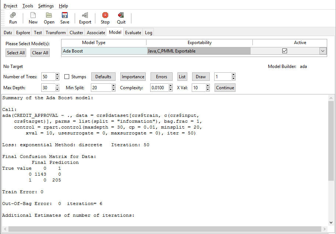Screen dimensions: 336x234
Task: Click the output scroll down arrow
Action: (x=331, y=223)
